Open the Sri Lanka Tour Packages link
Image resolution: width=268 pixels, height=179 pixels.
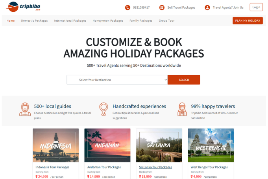[x=155, y=167]
